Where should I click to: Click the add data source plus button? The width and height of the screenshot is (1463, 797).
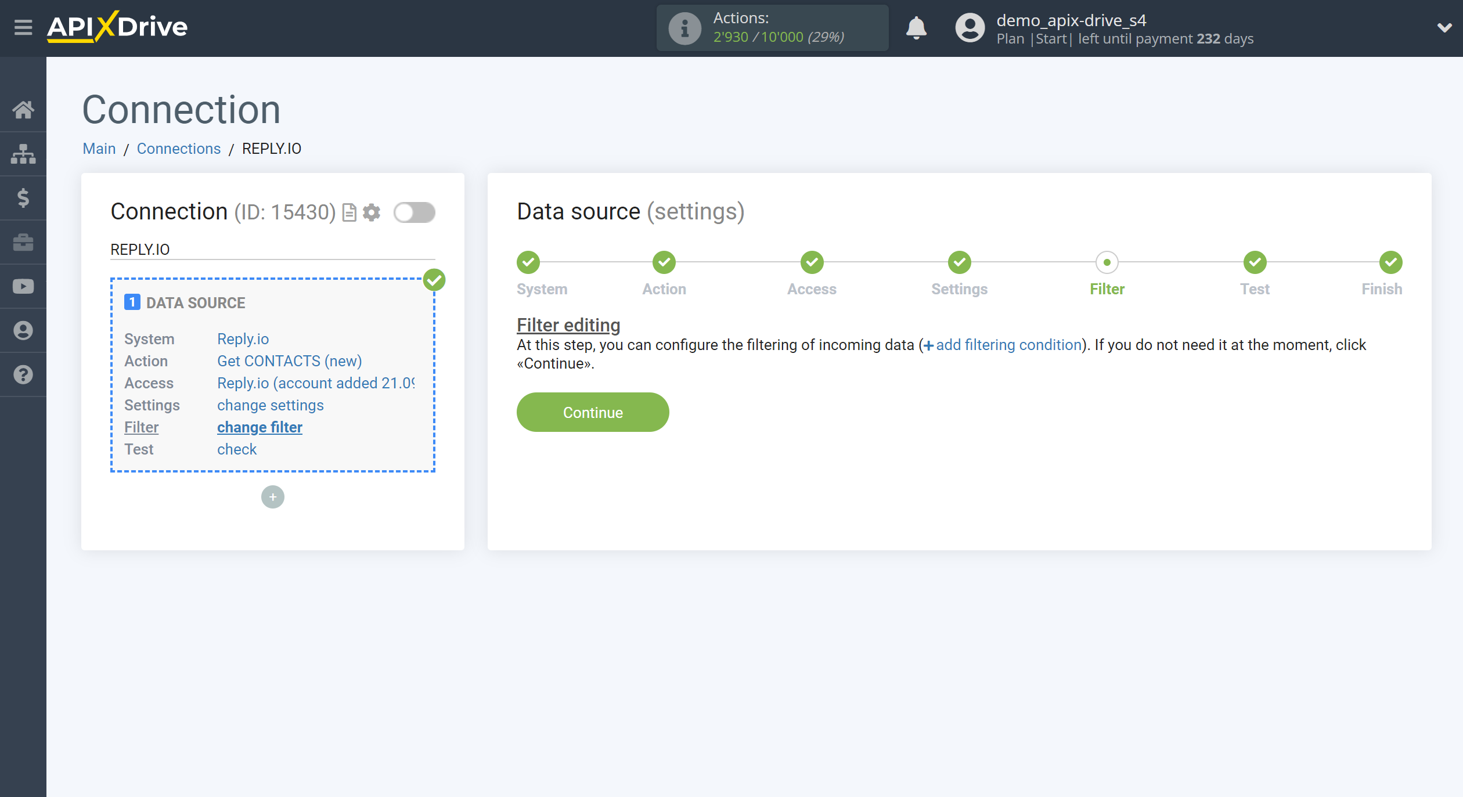(x=273, y=497)
